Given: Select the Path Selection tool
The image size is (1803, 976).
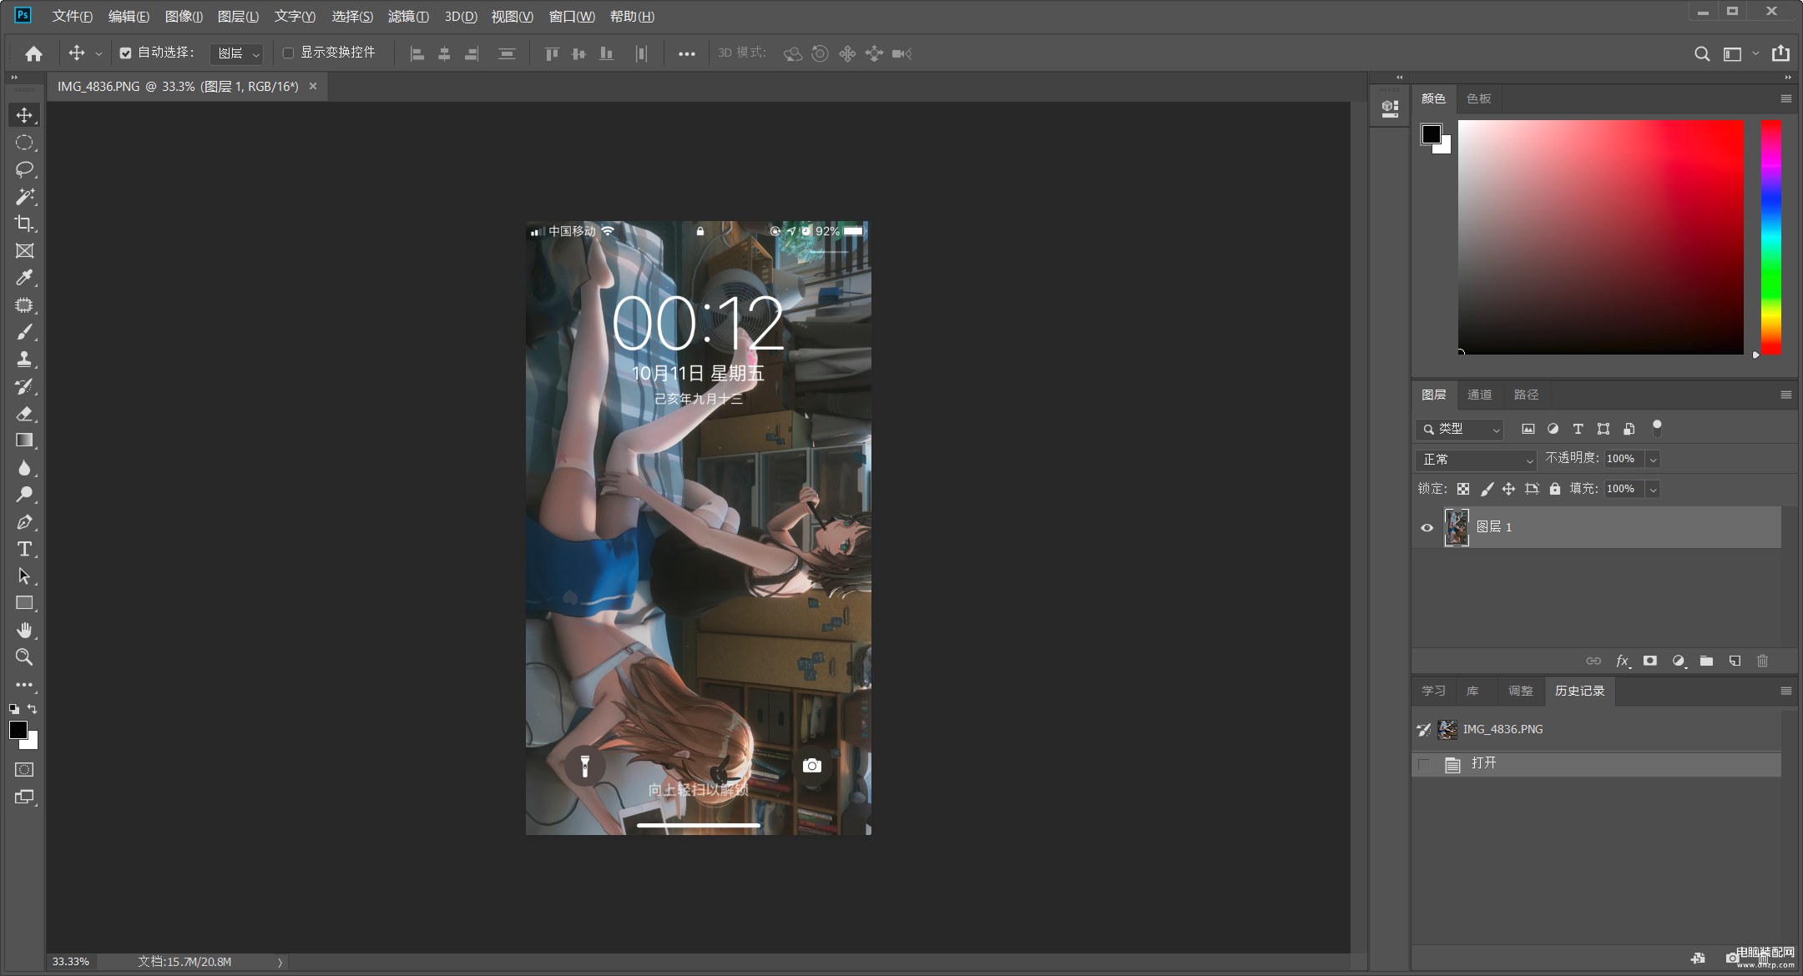Looking at the screenshot, I should click(24, 576).
